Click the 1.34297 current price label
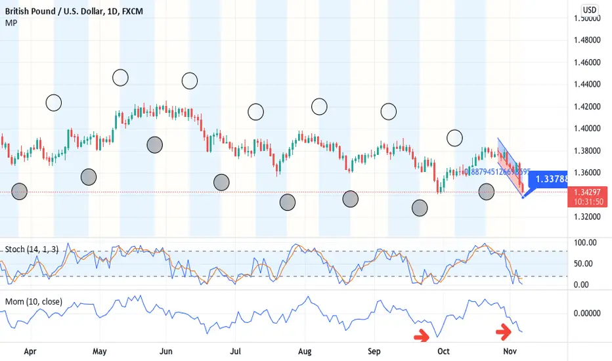The image size is (612, 361). pyautogui.click(x=588, y=192)
